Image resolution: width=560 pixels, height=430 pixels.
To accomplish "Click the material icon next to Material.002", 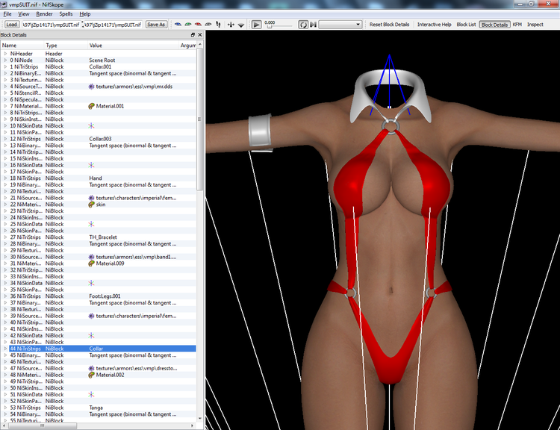I will point(91,375).
